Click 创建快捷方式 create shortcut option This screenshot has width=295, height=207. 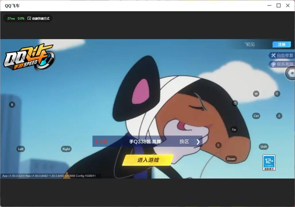[39, 18]
